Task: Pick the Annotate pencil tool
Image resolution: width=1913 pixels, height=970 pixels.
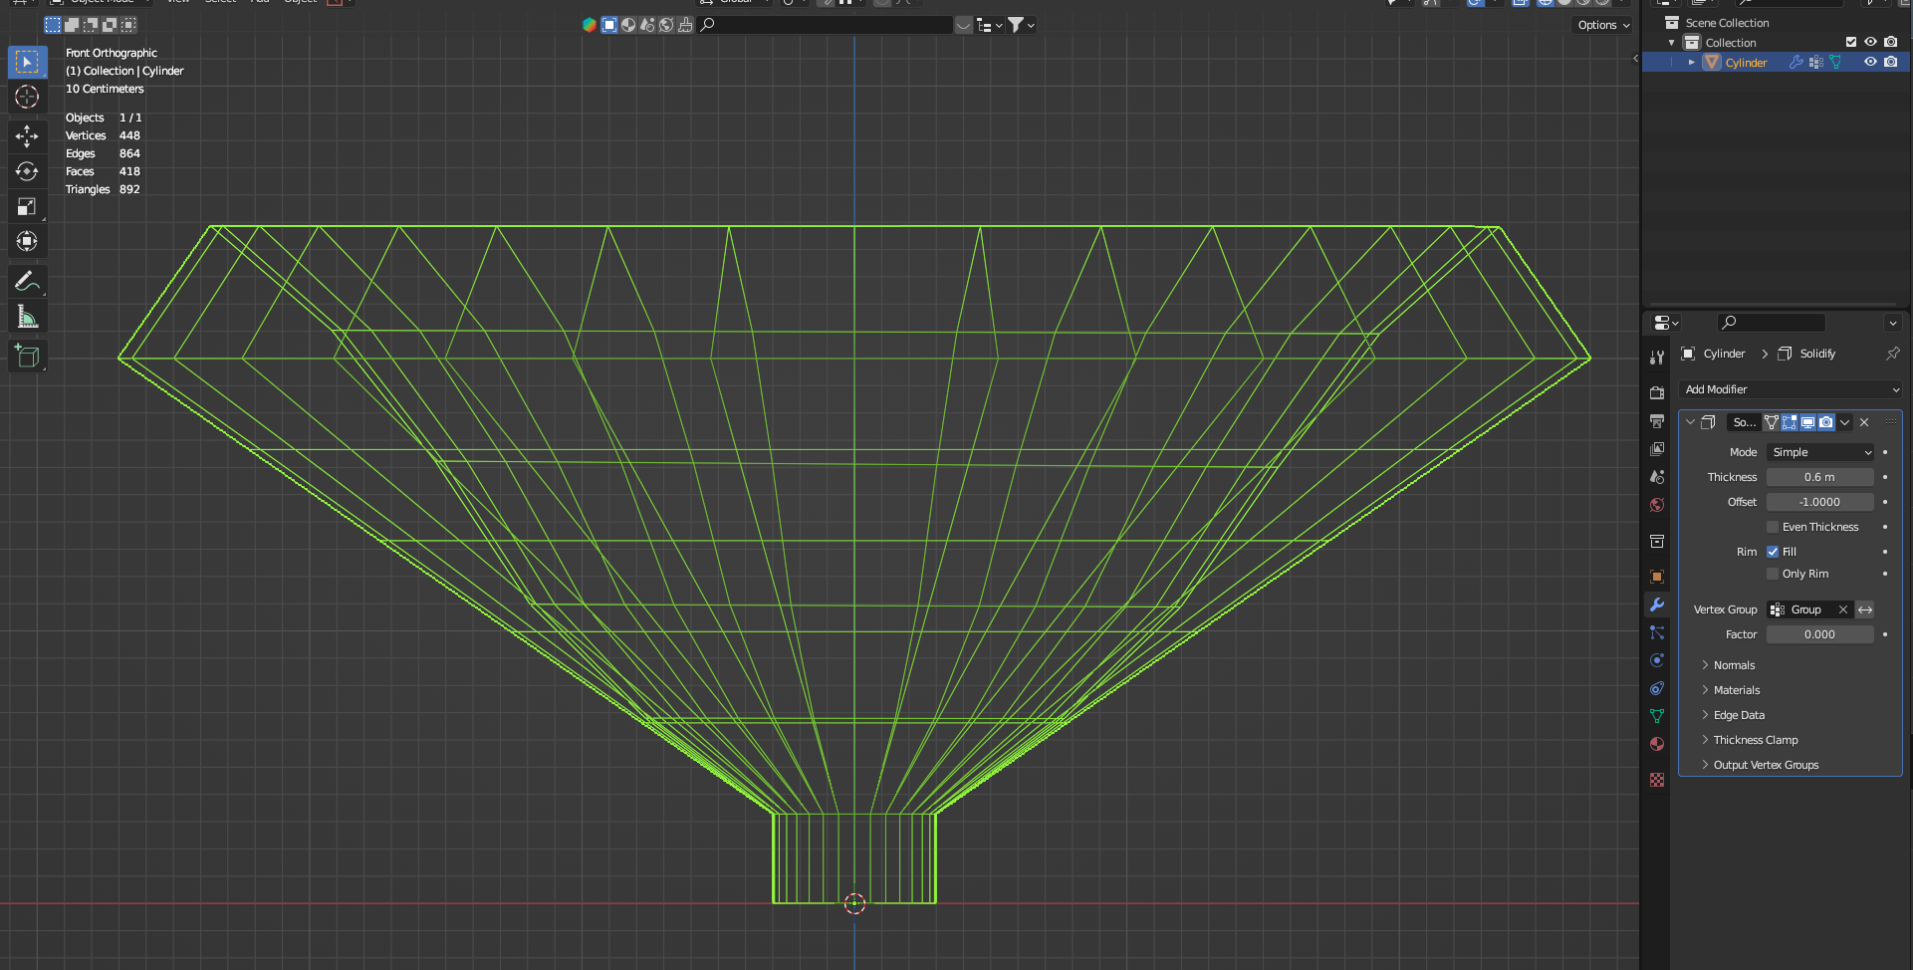Action: click(x=27, y=282)
